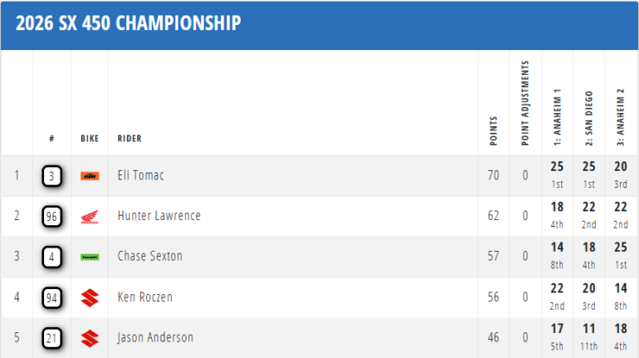This screenshot has width=639, height=358.
Task: Click the Anaheim 1 round column header
Action: [558, 115]
